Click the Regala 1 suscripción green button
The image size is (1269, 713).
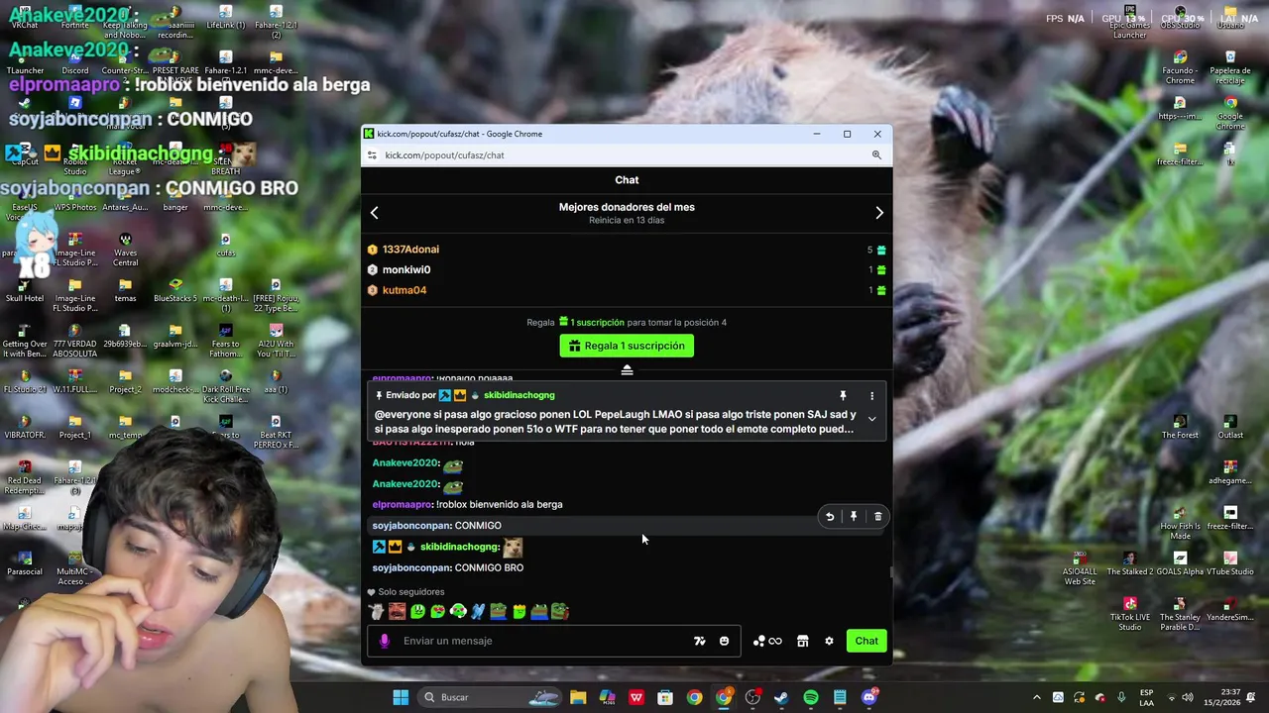click(x=627, y=346)
